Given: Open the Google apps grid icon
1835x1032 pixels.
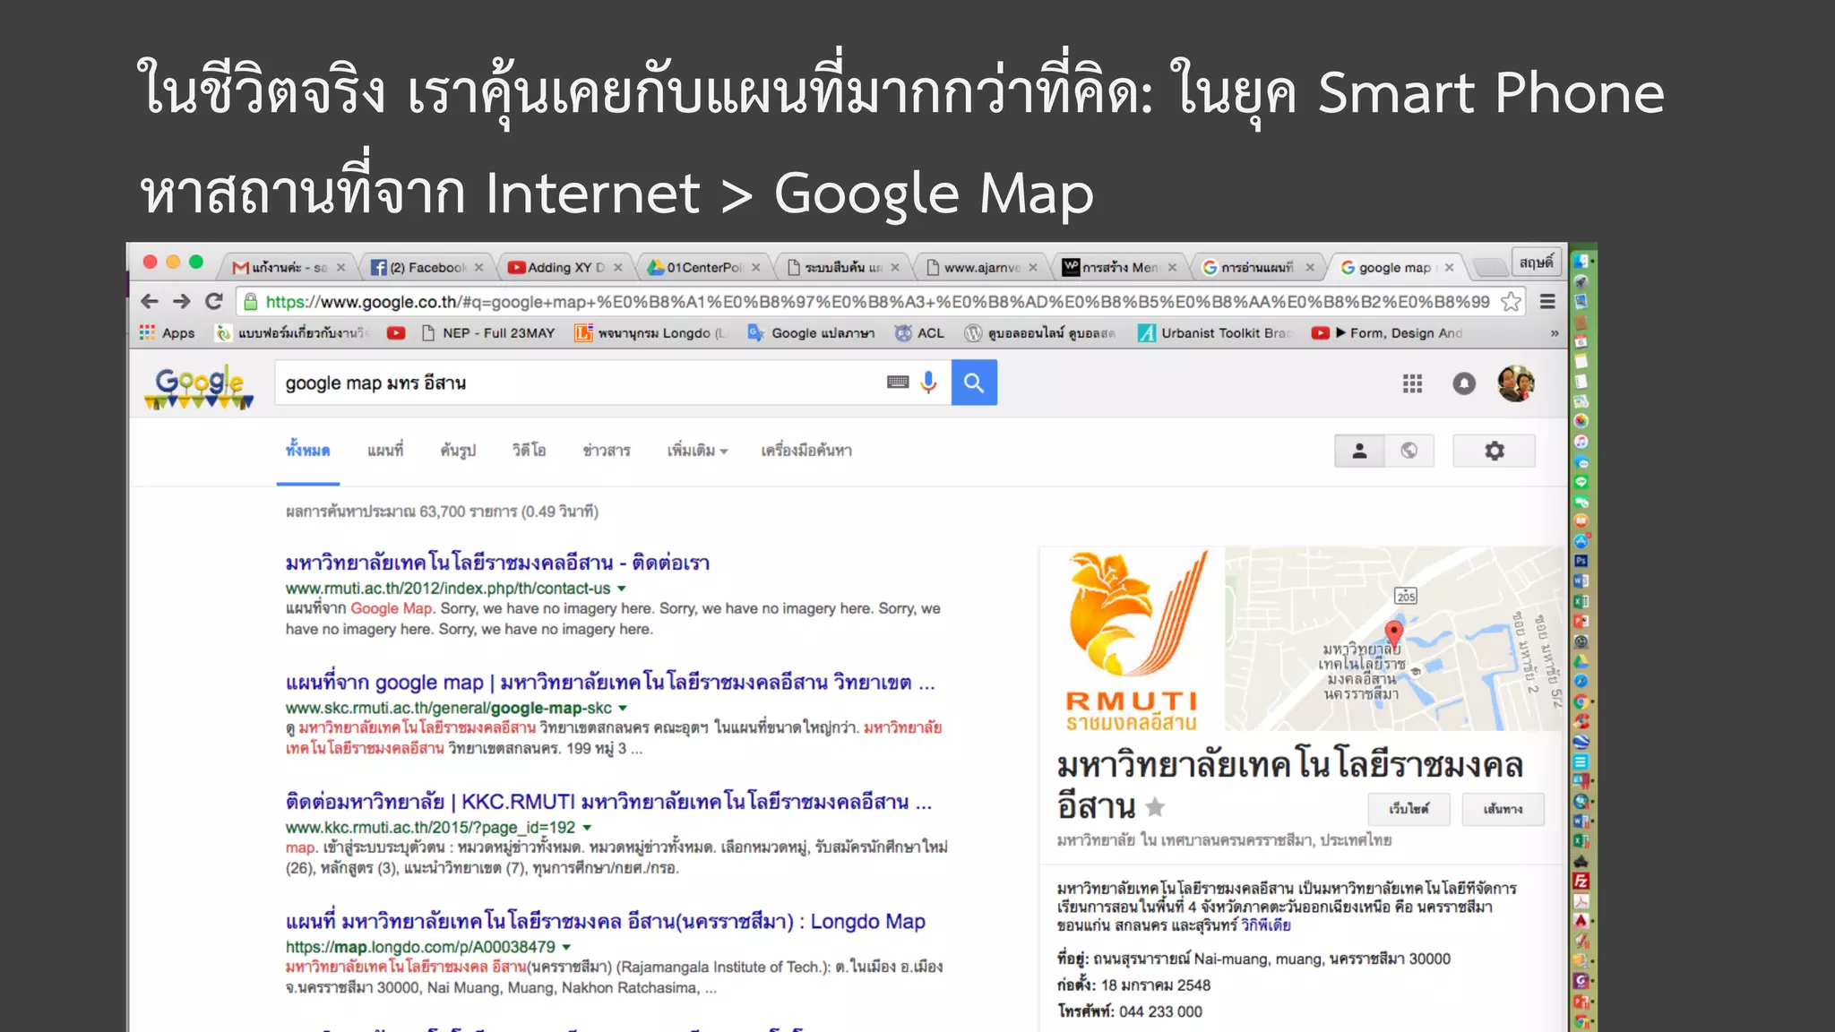Looking at the screenshot, I should coord(1412,383).
